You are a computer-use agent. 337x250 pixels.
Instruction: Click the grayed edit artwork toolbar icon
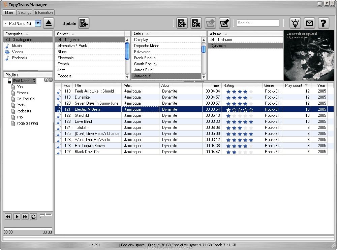pos(210,23)
